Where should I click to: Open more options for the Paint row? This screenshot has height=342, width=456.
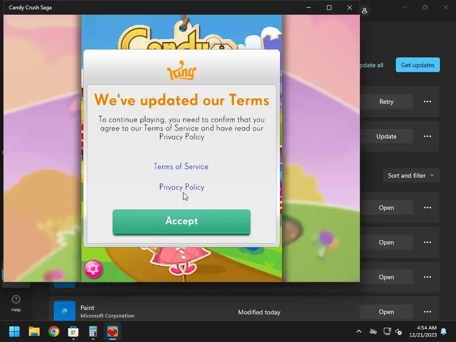[427, 312]
